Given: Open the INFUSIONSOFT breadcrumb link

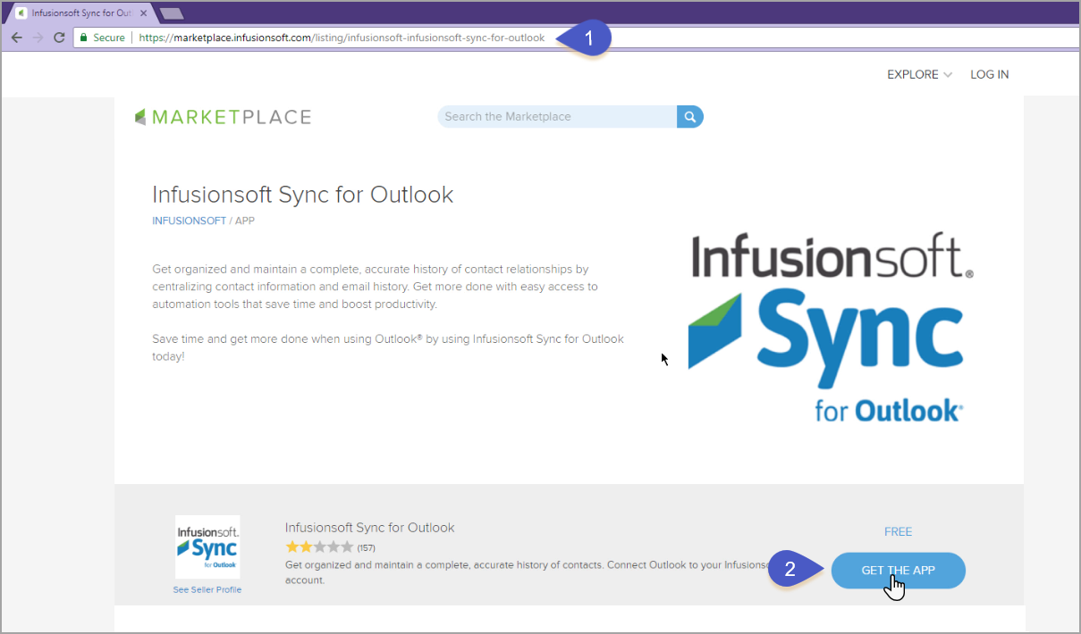Looking at the screenshot, I should (x=189, y=221).
